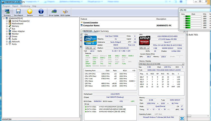Open the Memory Modules dropdown
This screenshot has height=121, width=211.
click(161, 64)
